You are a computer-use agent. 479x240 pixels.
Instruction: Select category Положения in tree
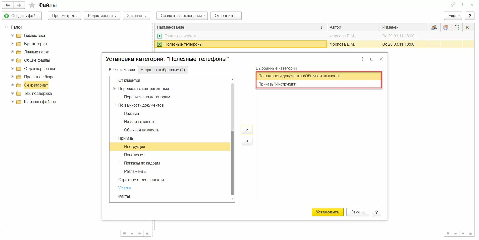click(x=134, y=155)
